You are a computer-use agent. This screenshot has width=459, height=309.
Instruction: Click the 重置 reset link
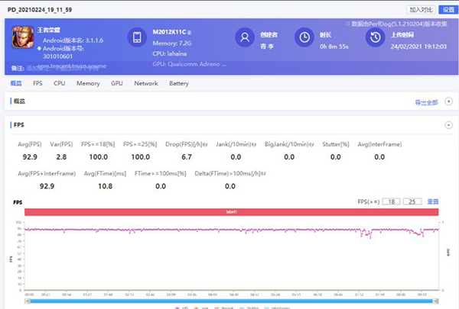(x=433, y=201)
